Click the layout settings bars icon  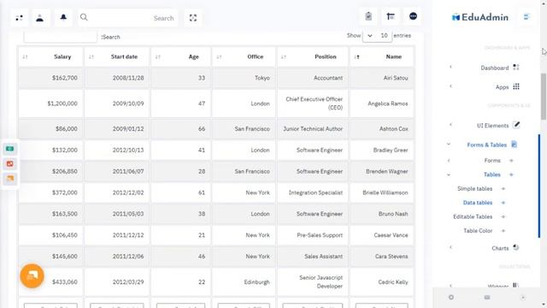[391, 16]
